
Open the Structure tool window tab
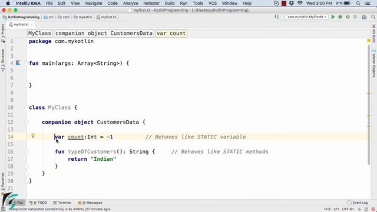(2, 60)
